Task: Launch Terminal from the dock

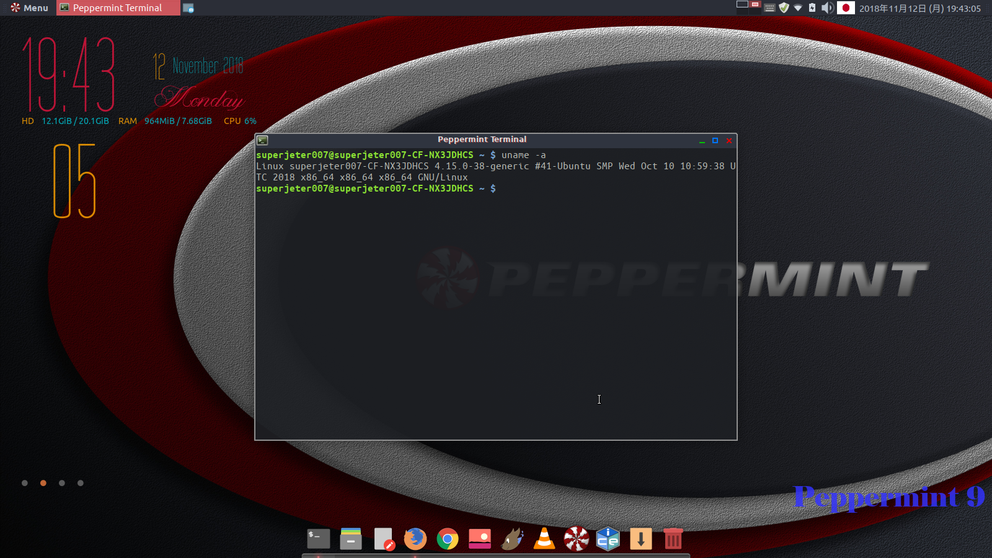Action: pyautogui.click(x=319, y=539)
